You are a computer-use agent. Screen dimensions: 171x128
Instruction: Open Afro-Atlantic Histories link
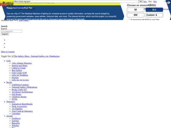(x=22, y=63)
